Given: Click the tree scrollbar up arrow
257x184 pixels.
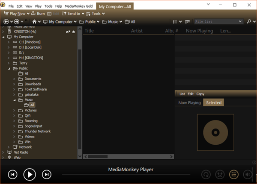Looking at the screenshot, I should 80,29.
